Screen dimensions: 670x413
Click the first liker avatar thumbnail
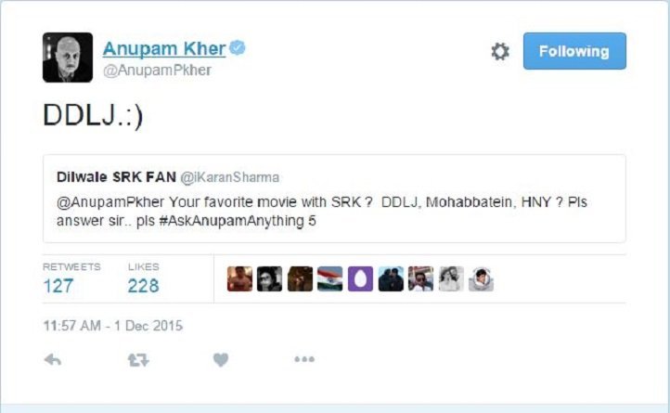point(239,278)
